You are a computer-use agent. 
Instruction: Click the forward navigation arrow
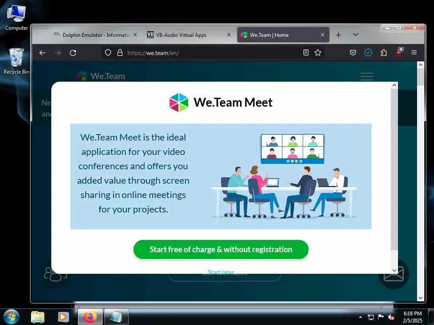58,52
